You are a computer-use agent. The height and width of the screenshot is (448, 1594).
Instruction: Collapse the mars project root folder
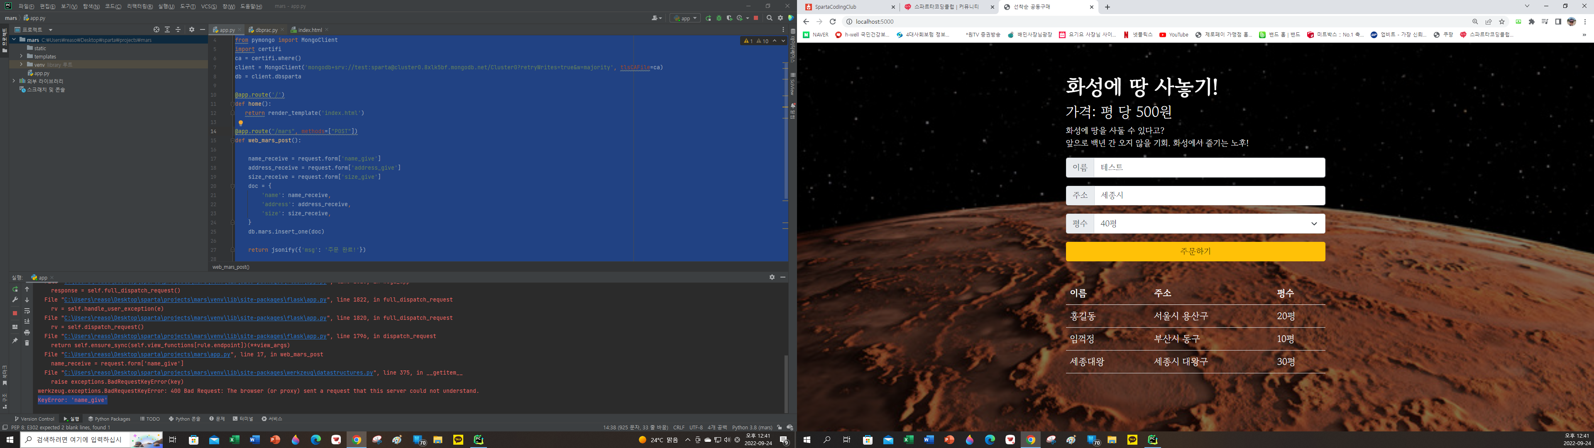[14, 39]
